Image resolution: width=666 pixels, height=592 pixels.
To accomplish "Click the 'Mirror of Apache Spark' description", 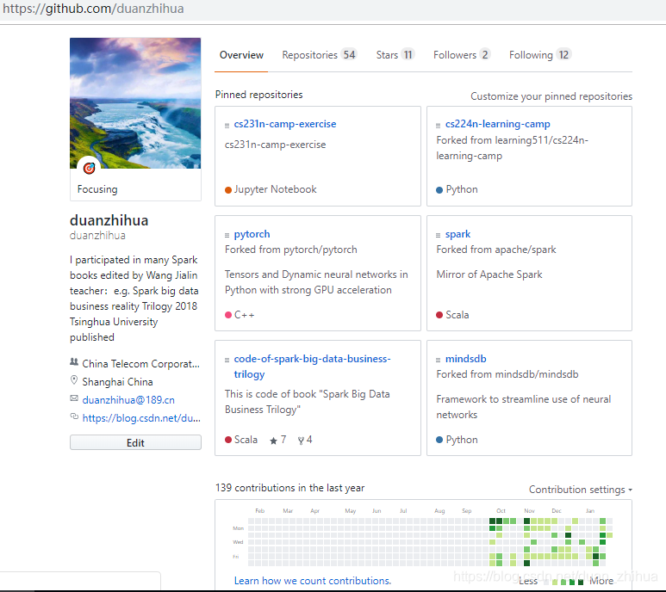I will (489, 274).
